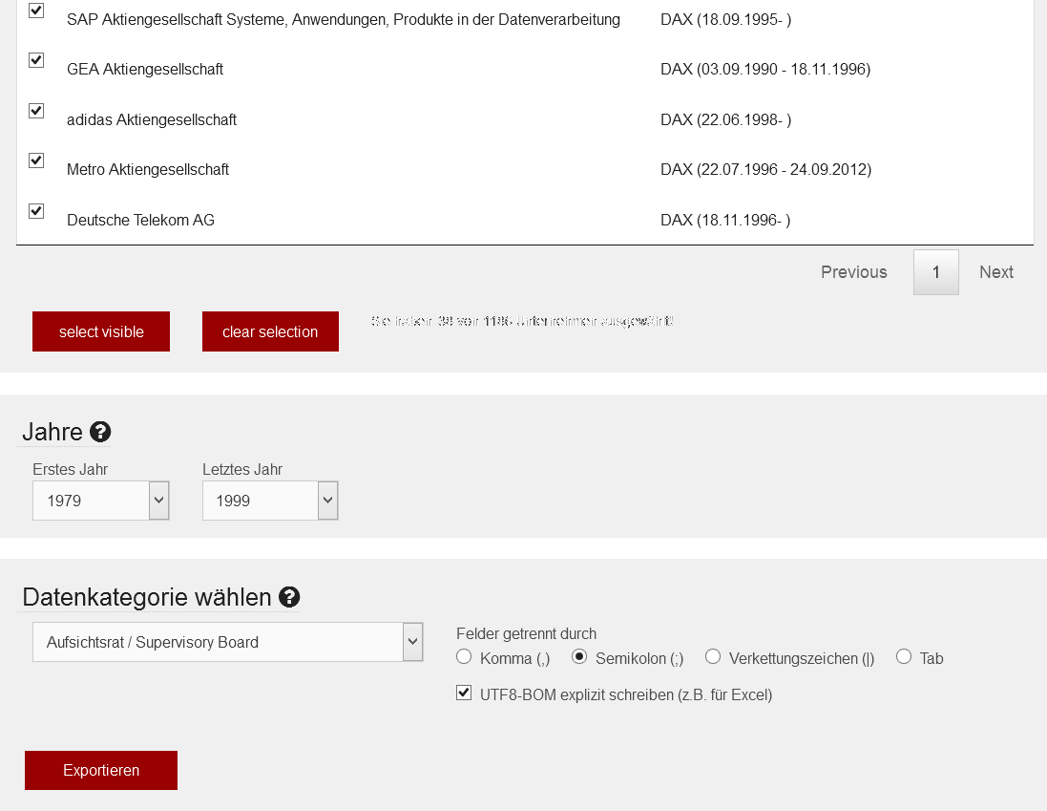Uncheck the adidas Aktiengesellschaft checkbox
This screenshot has height=811, width=1047.
(x=36, y=110)
